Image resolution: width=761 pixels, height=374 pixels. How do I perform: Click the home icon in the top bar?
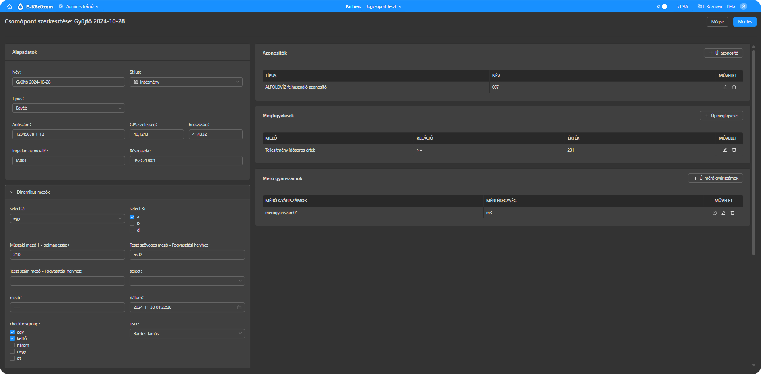pyautogui.click(x=10, y=6)
